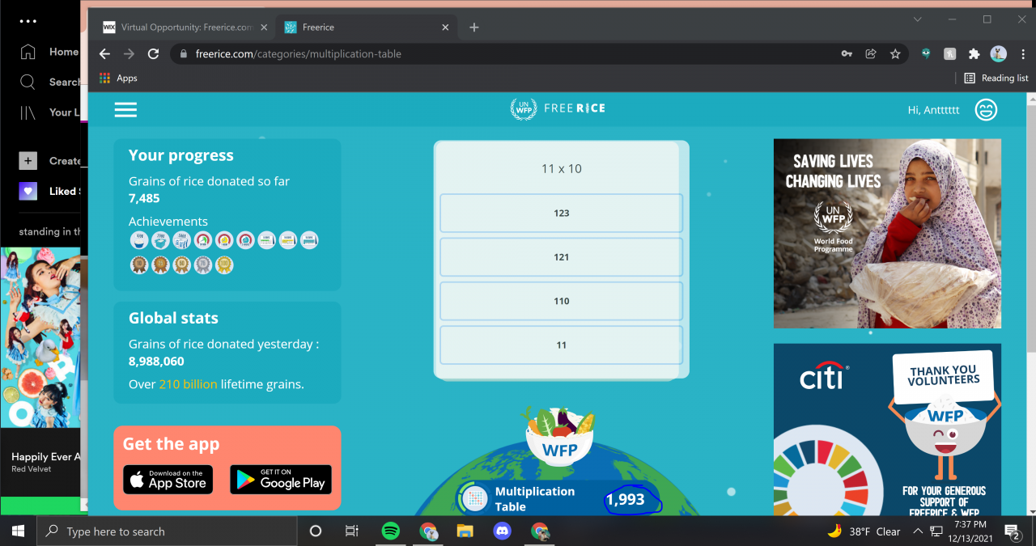Screen dimensions: 1036x546
Task: Open the Chrome profile cat avatar
Action: coord(999,54)
